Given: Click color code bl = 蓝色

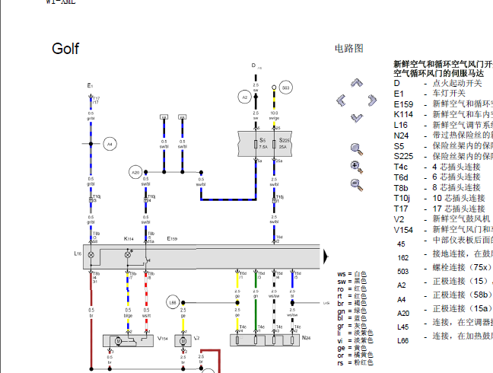Looking at the screenshot, I should [351, 318].
